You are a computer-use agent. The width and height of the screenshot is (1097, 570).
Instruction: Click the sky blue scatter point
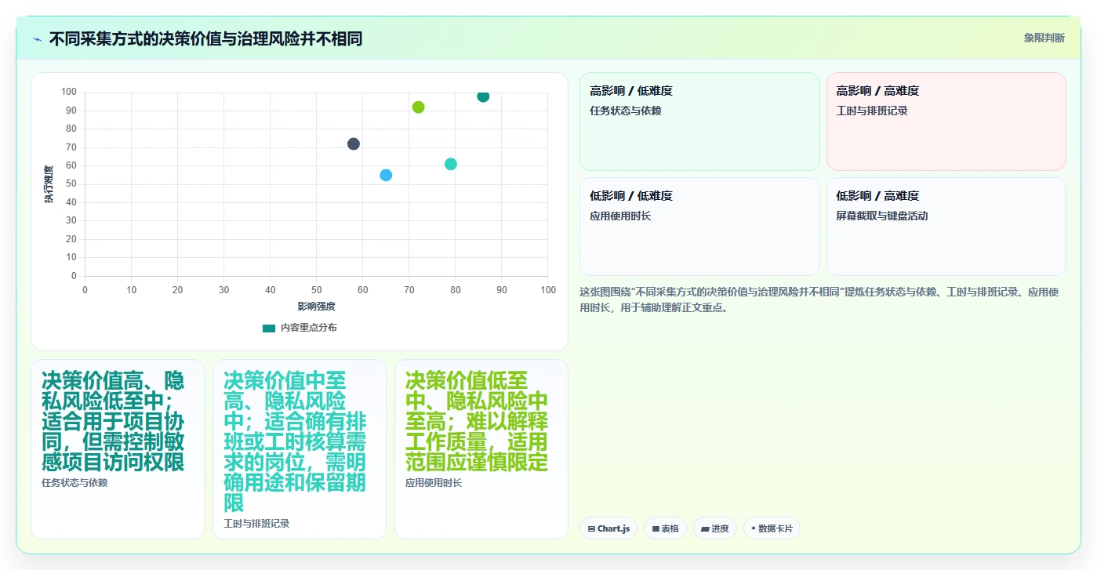(x=386, y=175)
